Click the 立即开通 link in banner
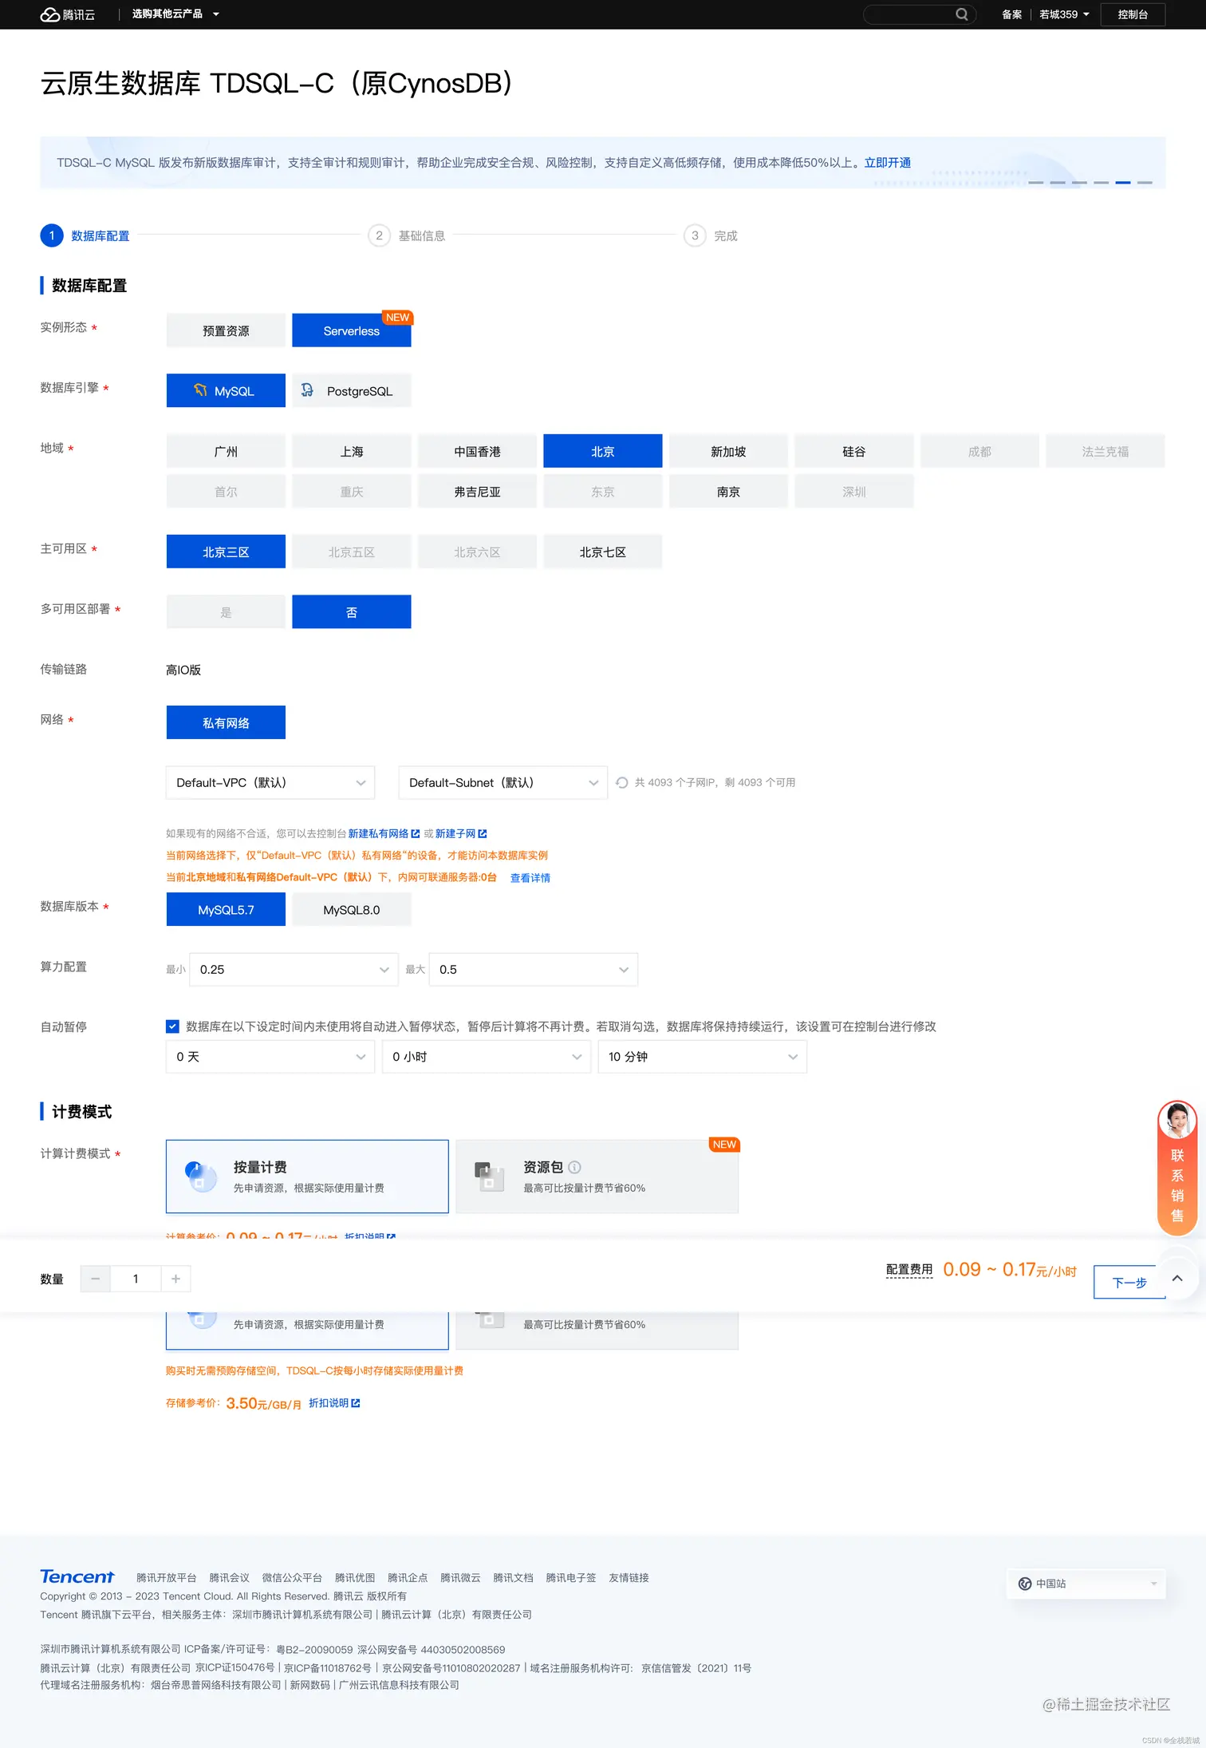The width and height of the screenshot is (1206, 1748). tap(887, 163)
